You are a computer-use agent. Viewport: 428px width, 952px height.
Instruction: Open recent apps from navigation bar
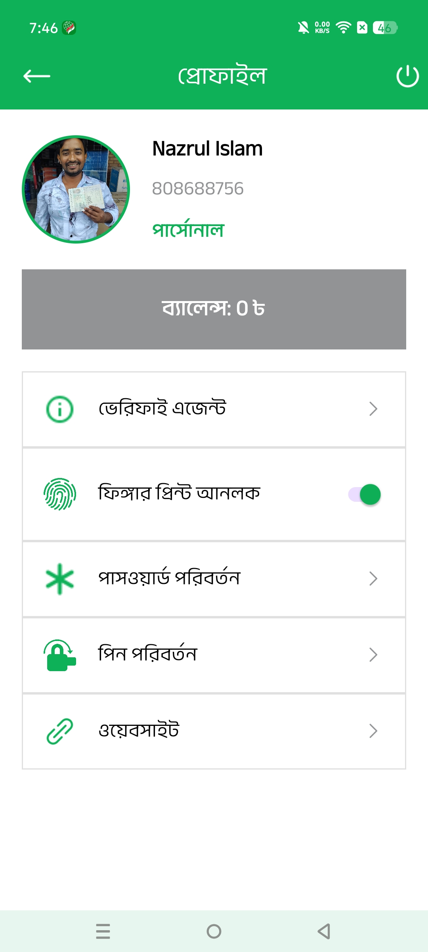click(103, 931)
